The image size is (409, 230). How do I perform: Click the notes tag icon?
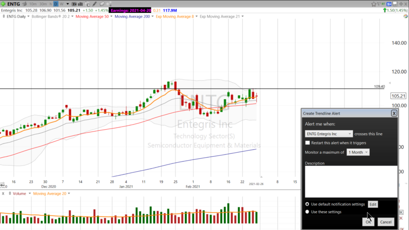[102, 4]
